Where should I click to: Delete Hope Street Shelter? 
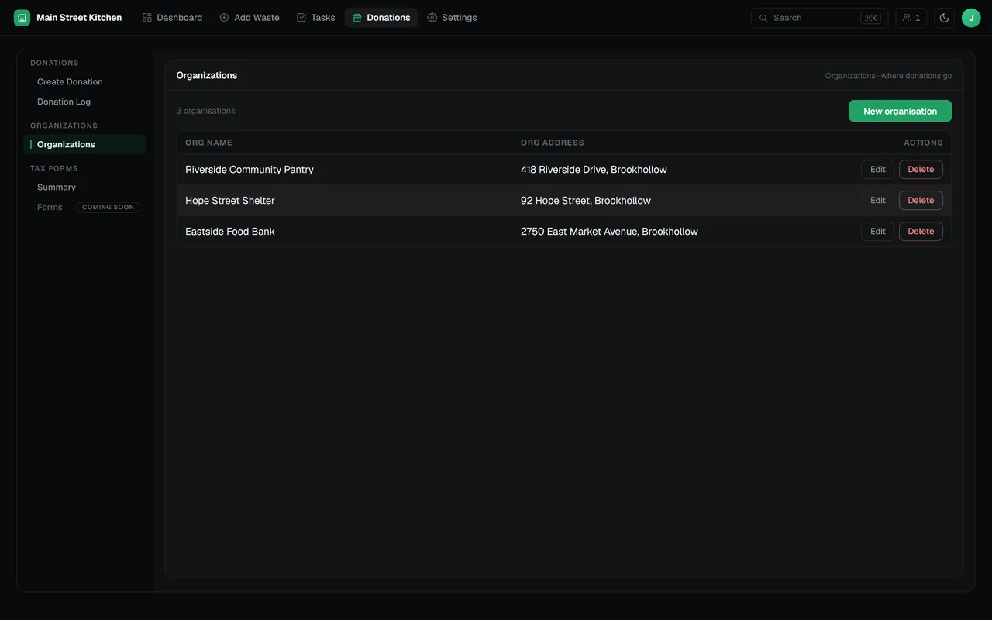click(921, 200)
